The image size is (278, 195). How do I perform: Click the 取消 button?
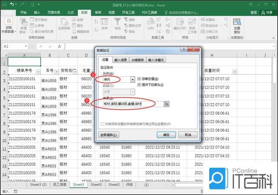(188, 135)
